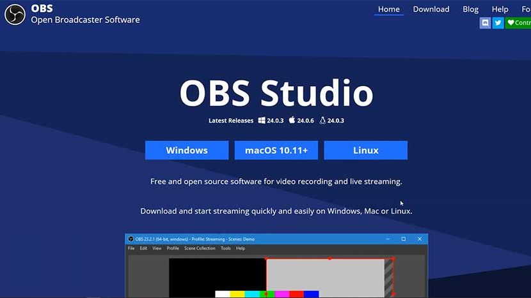Click OBS icon in the demo window title bar
This screenshot has width=531, height=298.
(x=131, y=239)
